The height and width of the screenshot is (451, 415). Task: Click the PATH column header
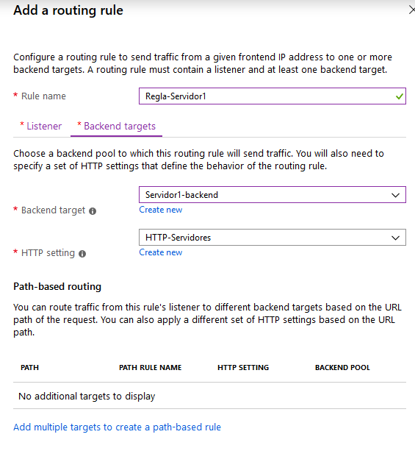coord(29,368)
